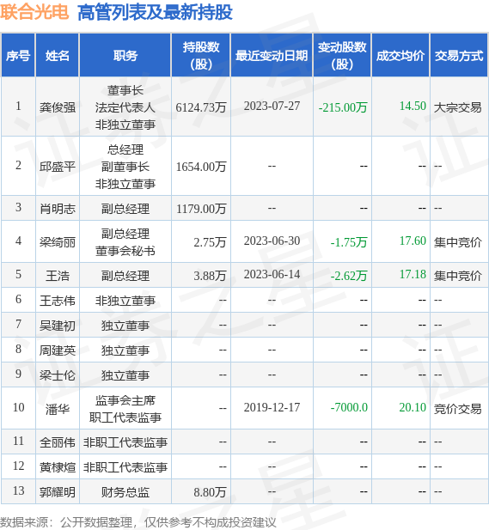Click the holding value 3.88万
Image resolution: width=489 pixels, height=530 pixels.
tap(210, 276)
